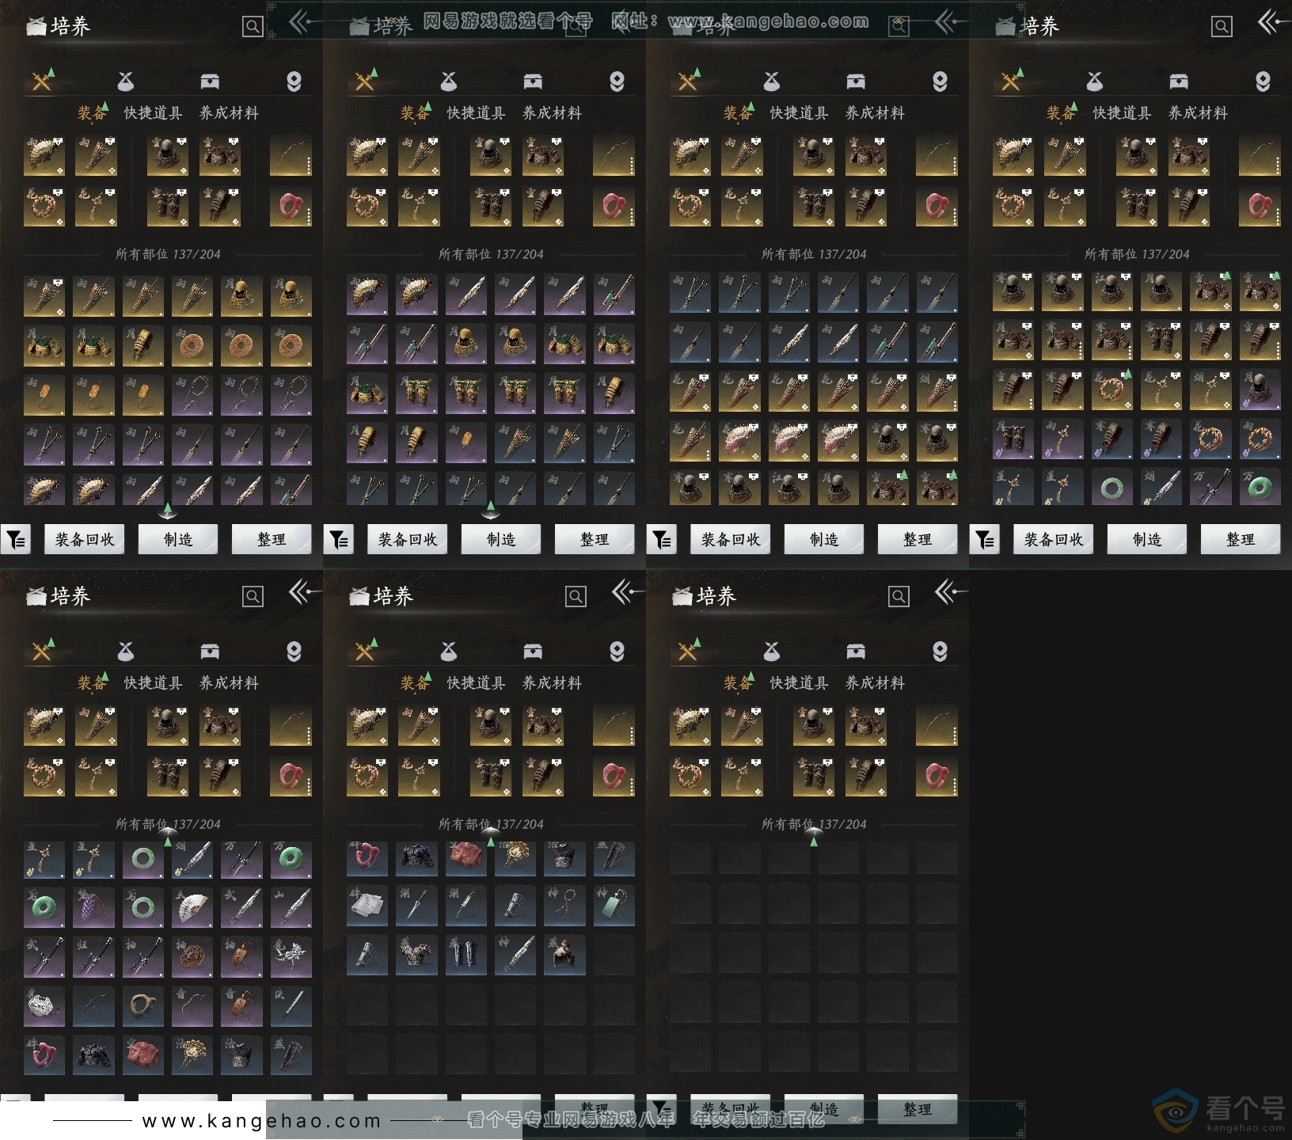Click the search icon in top-right panel
Image resolution: width=1292 pixels, height=1140 pixels.
point(1222,27)
